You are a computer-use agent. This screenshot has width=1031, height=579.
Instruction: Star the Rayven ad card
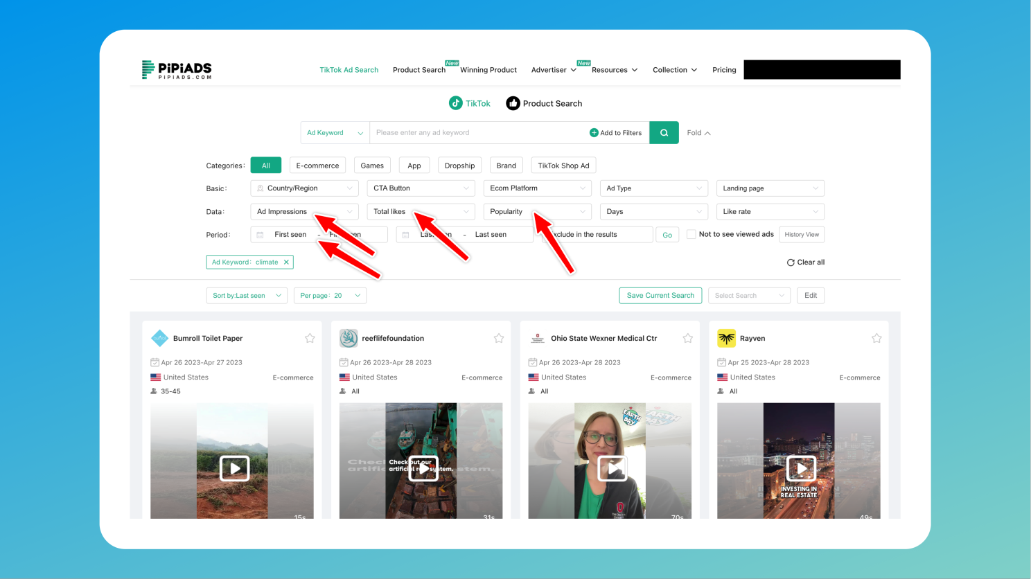(876, 339)
